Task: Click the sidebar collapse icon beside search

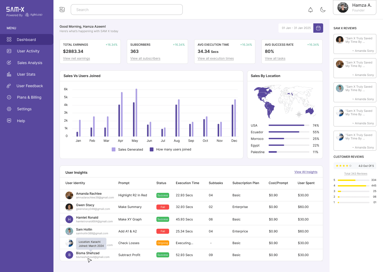Action: click(x=62, y=10)
